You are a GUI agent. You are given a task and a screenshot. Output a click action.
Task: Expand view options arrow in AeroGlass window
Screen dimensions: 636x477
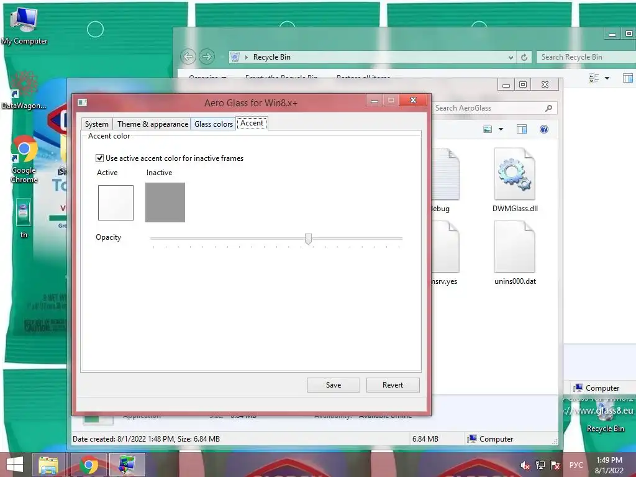point(501,129)
